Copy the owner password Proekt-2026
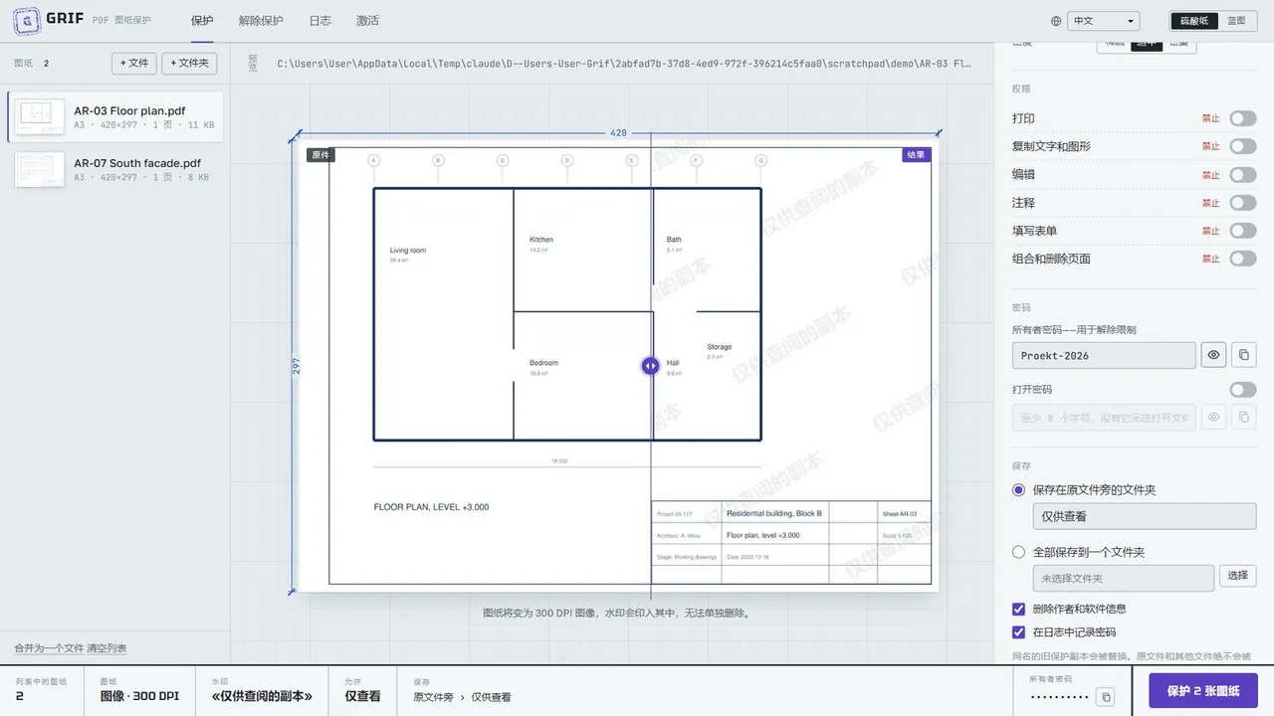1274x716 pixels. coord(1244,355)
